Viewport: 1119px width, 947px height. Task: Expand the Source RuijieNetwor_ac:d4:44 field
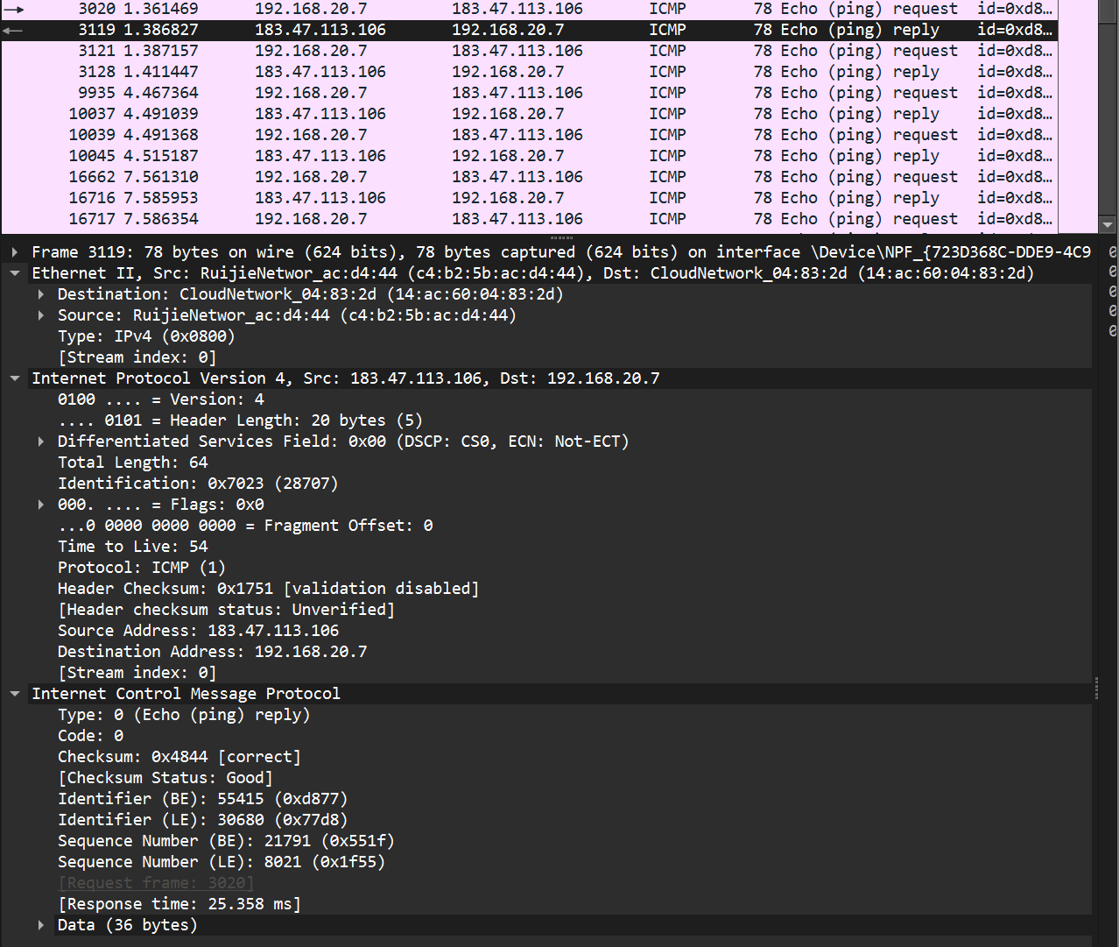[x=40, y=314]
